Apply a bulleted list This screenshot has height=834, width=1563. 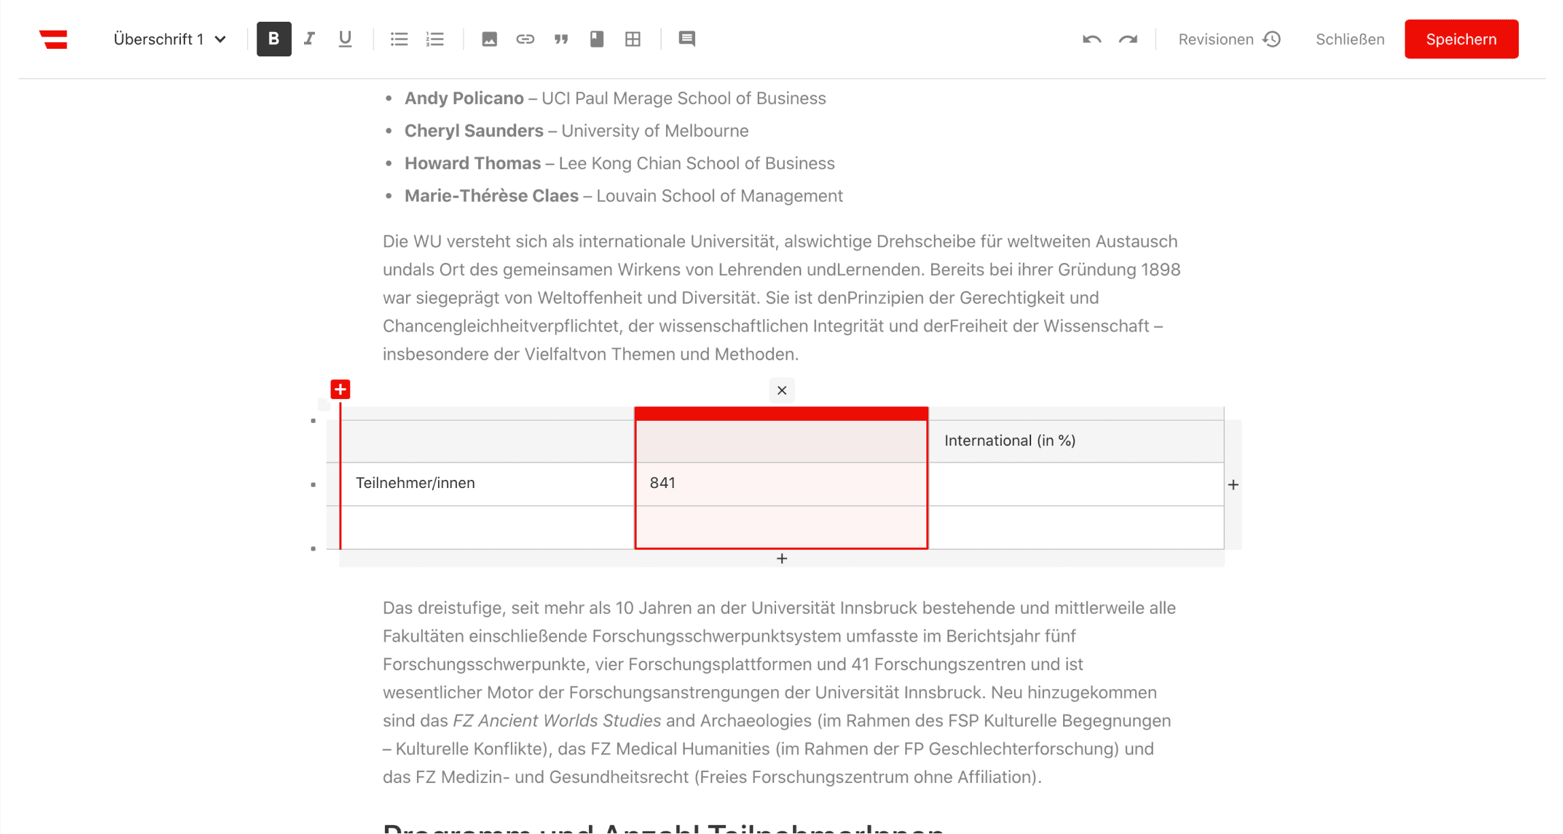(399, 39)
